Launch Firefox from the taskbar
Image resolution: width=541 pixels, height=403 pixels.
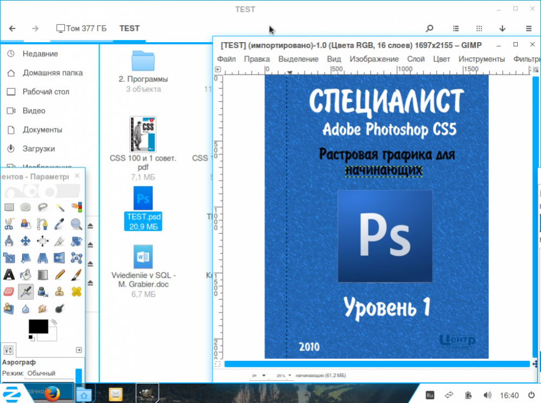[52, 393]
